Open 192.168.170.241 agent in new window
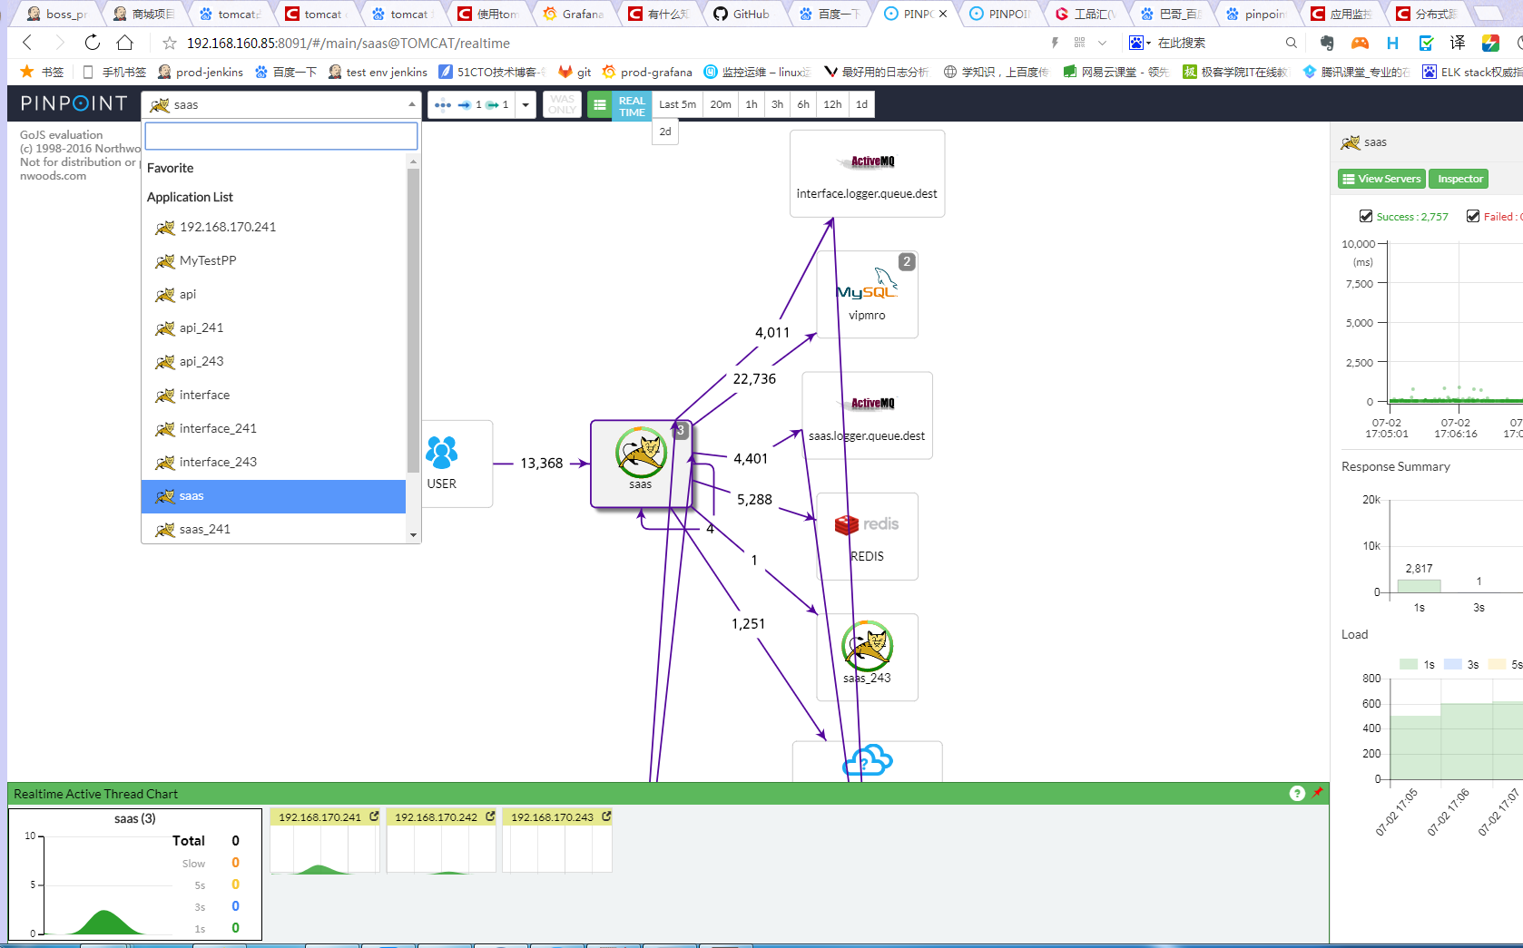 point(374,816)
